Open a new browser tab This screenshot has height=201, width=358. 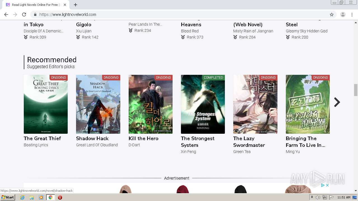(76, 5)
